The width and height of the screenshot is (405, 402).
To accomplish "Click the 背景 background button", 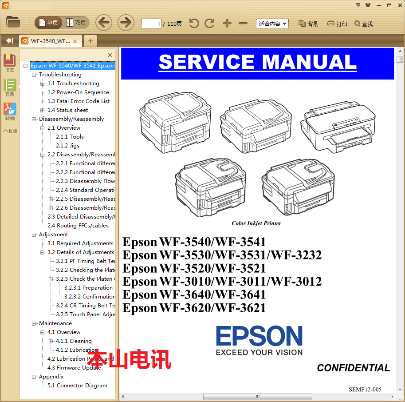I will [x=308, y=24].
